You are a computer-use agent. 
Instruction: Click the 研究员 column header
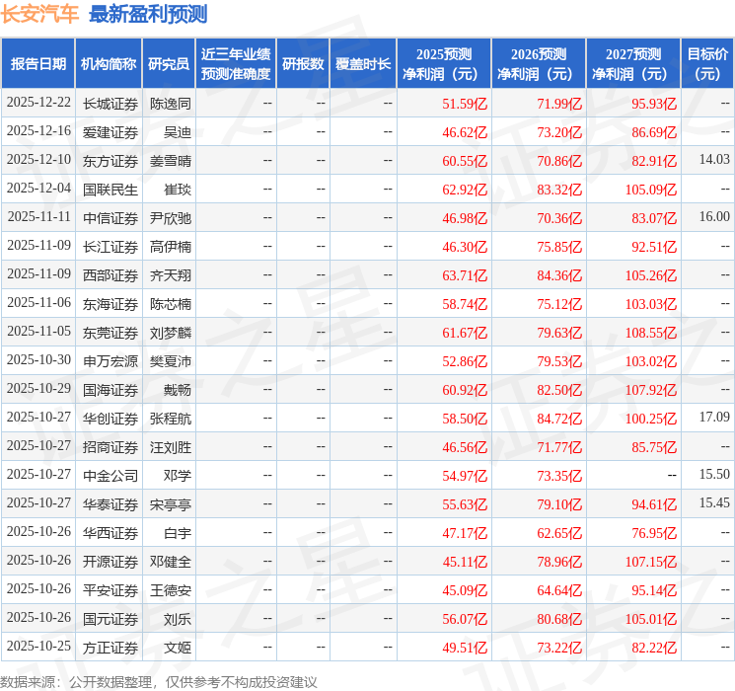pyautogui.click(x=168, y=63)
